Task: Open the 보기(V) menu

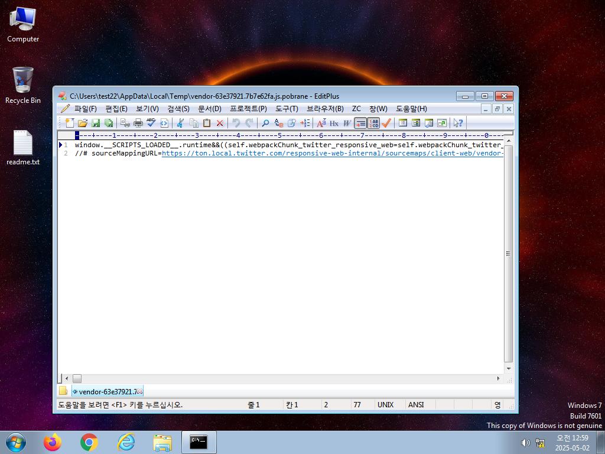Action: pyautogui.click(x=147, y=109)
